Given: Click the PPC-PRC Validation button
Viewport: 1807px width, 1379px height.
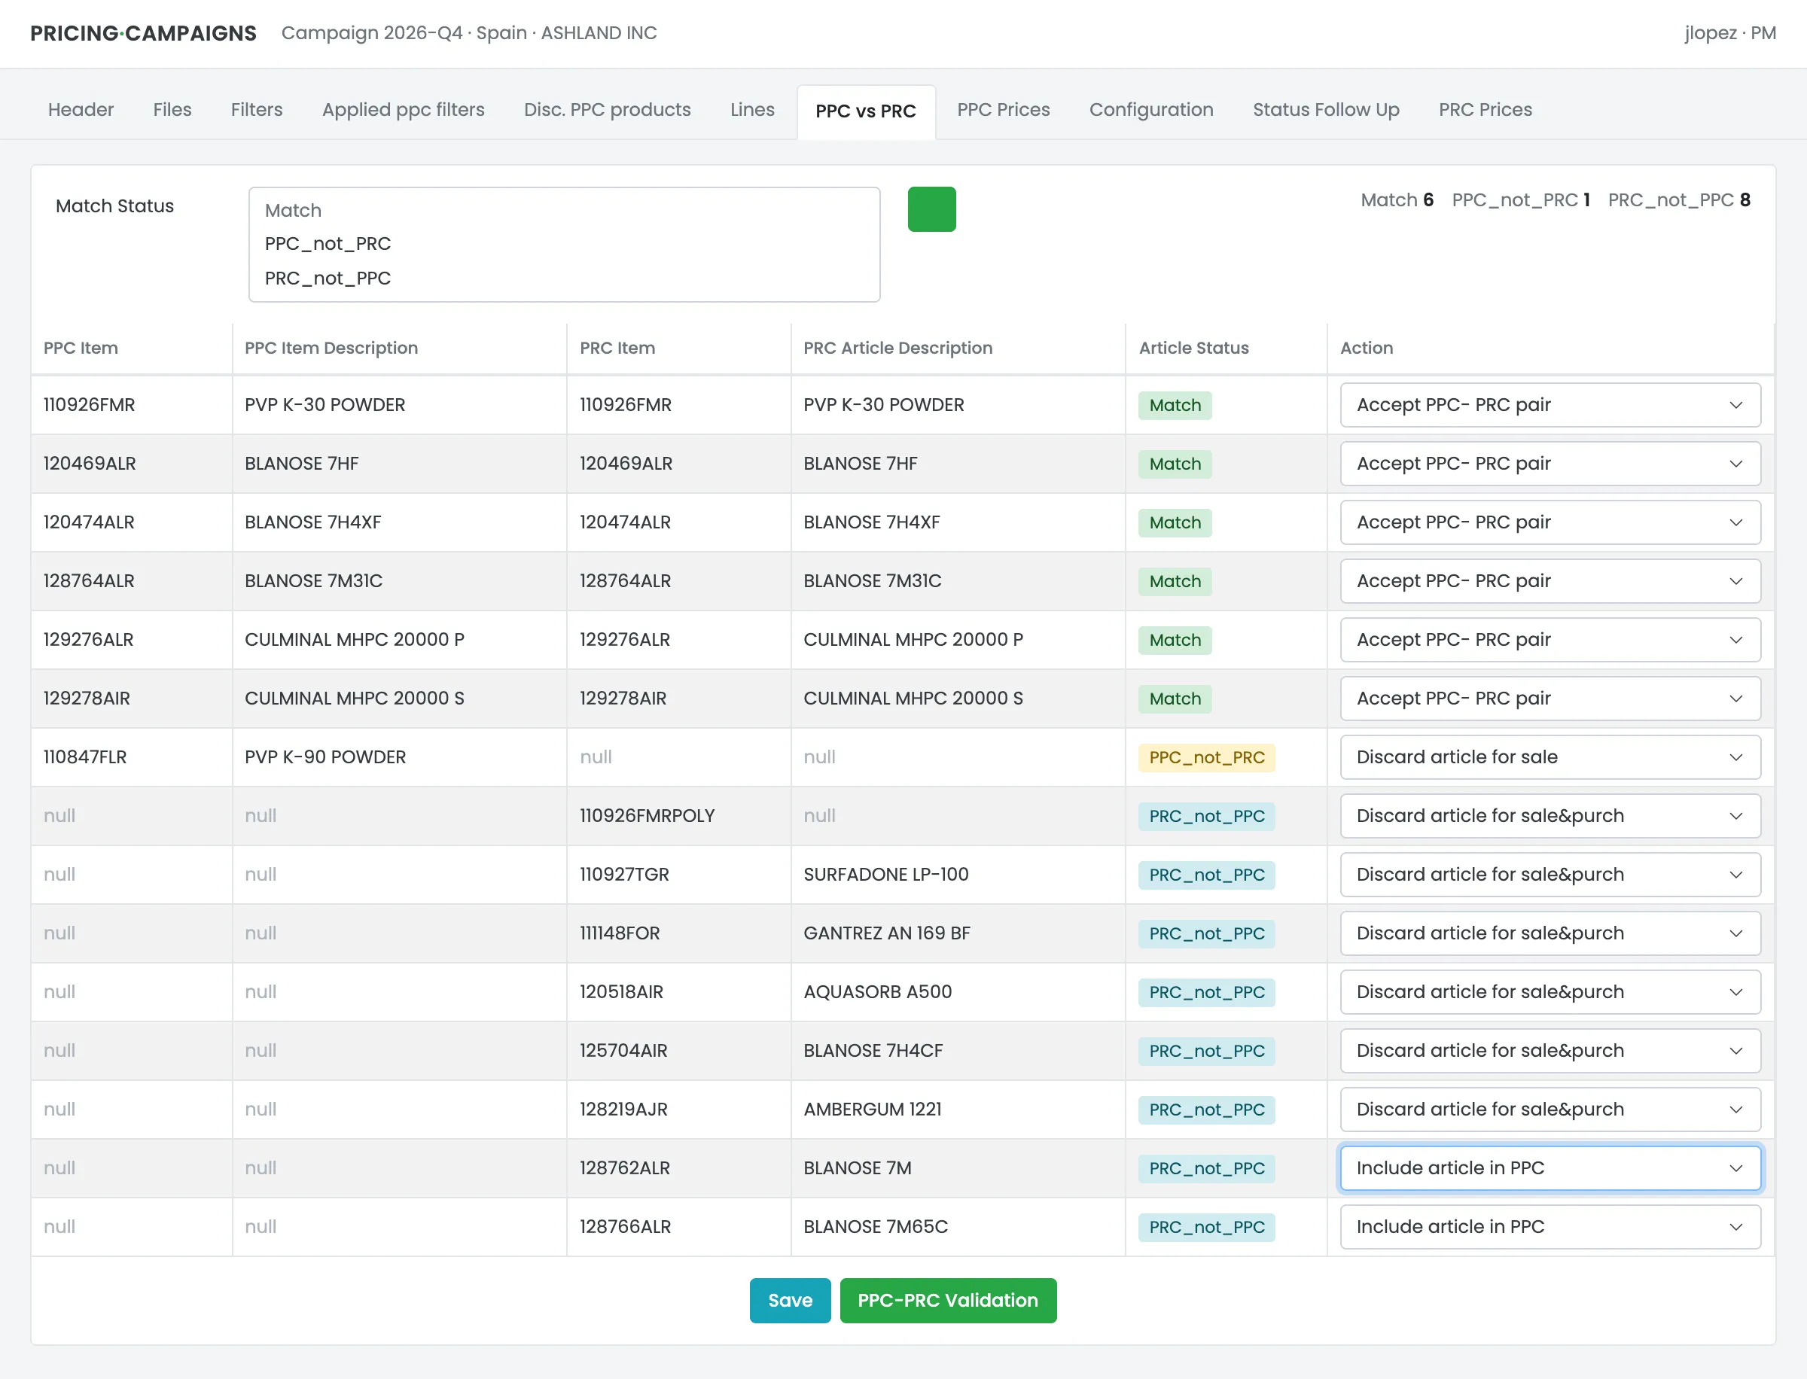Looking at the screenshot, I should click(x=948, y=1300).
